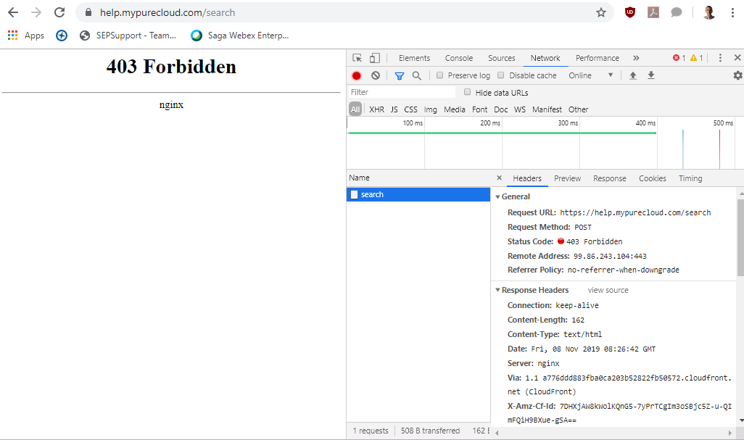The width and height of the screenshot is (744, 440).
Task: Stop network recording with red record button
Action: click(x=356, y=75)
